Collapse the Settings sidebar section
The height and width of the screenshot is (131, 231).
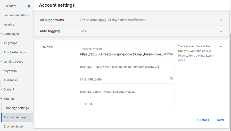[1, 99]
